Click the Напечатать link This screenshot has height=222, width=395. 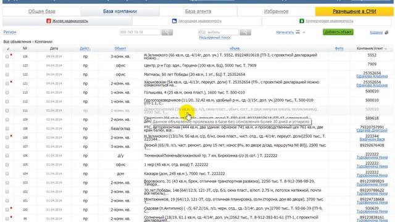click(285, 33)
